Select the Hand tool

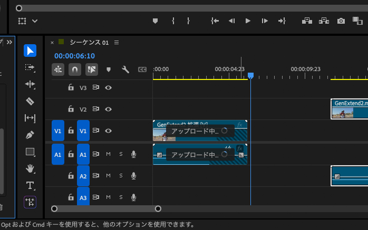tap(30, 168)
